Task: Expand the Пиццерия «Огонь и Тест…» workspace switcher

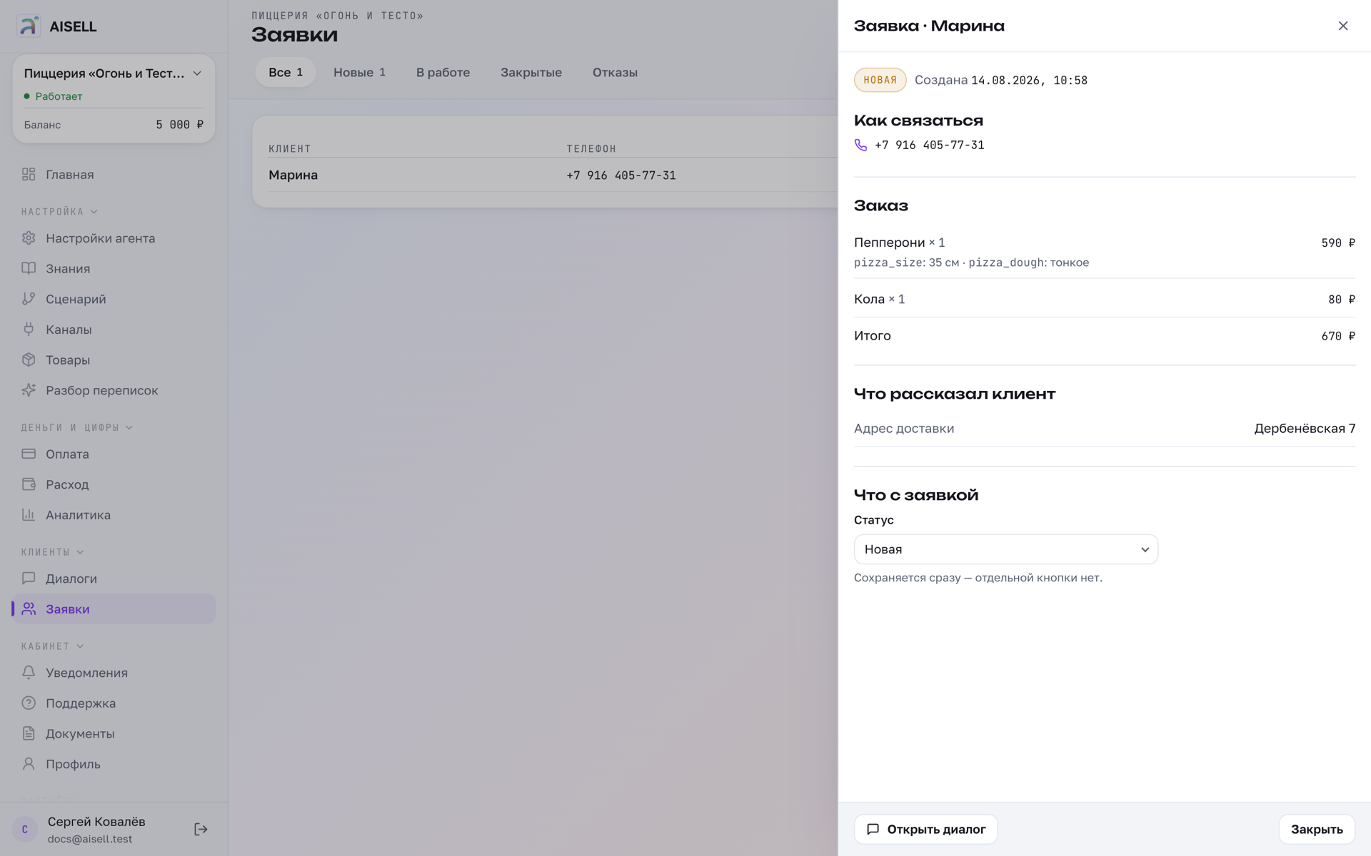Action: click(x=114, y=73)
